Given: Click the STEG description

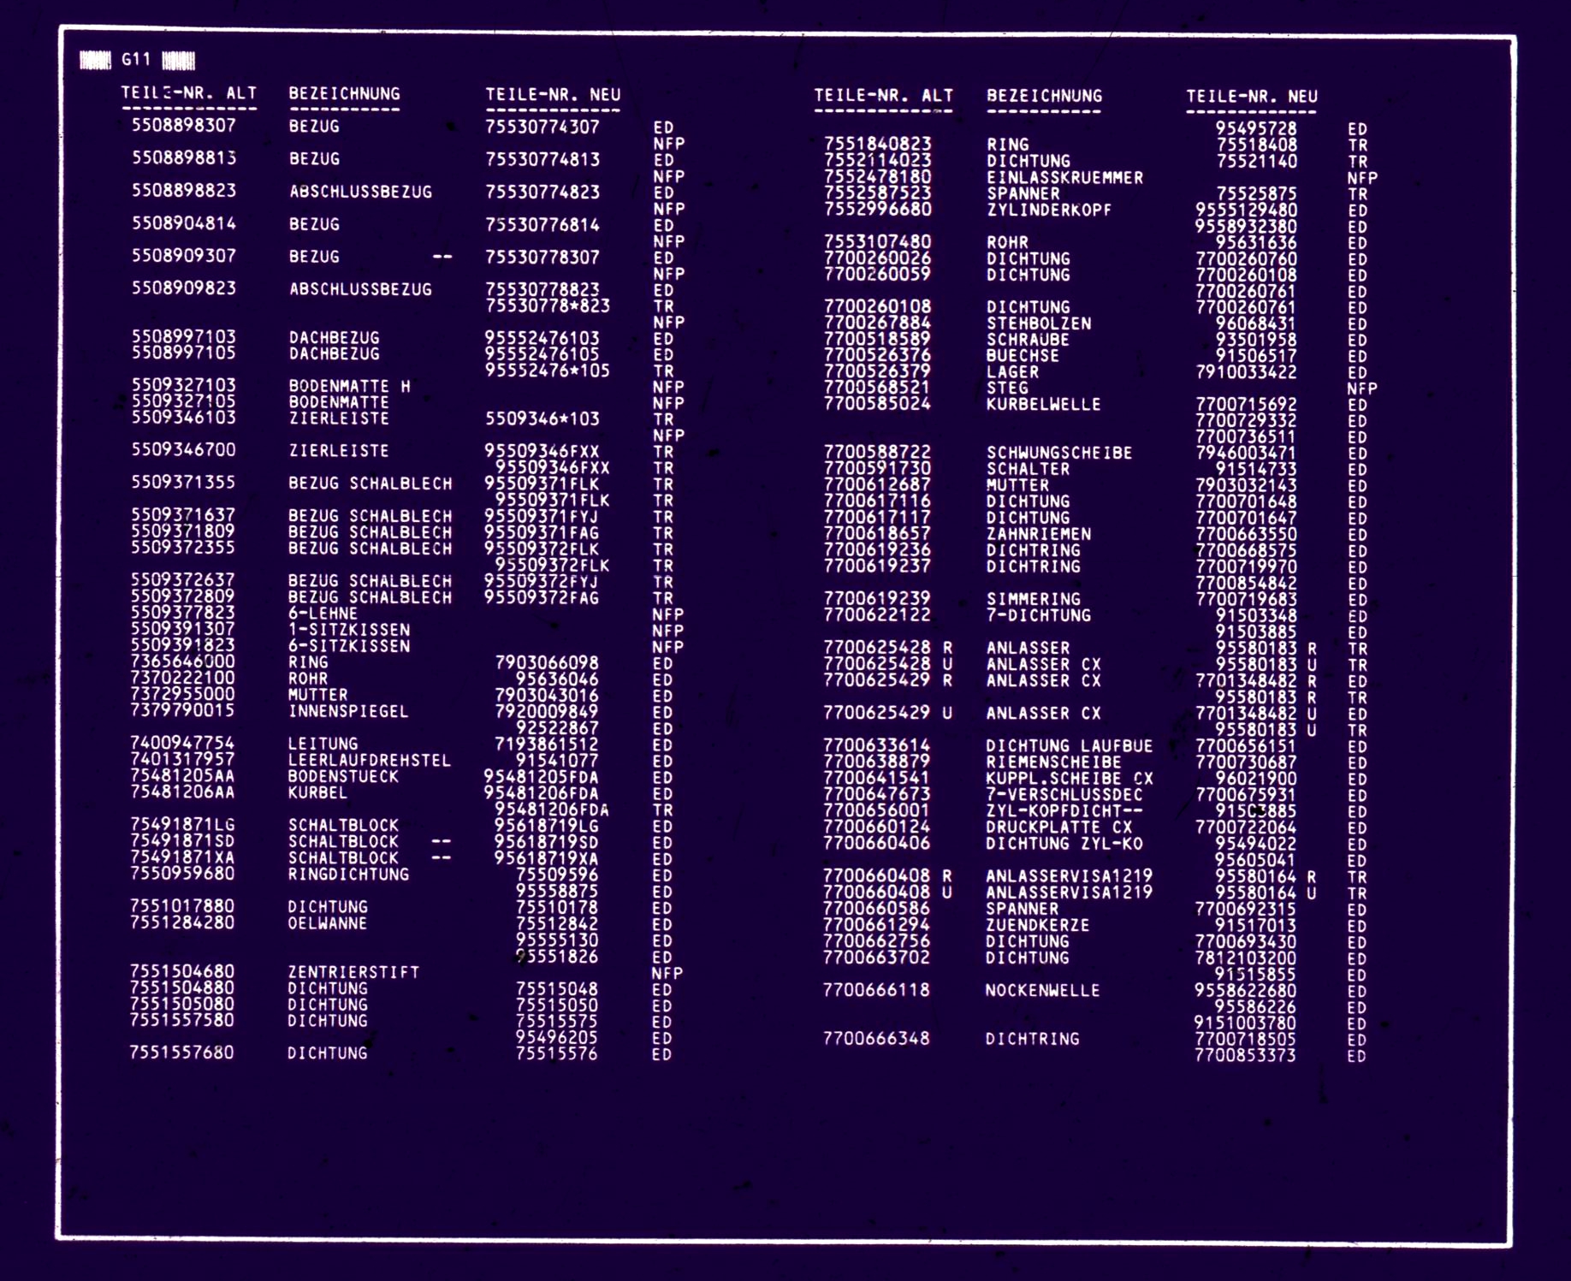Looking at the screenshot, I should pos(1007,388).
